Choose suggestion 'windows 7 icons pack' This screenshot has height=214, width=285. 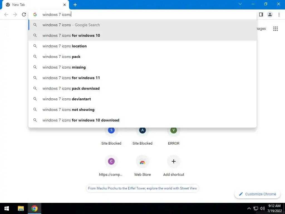142,57
